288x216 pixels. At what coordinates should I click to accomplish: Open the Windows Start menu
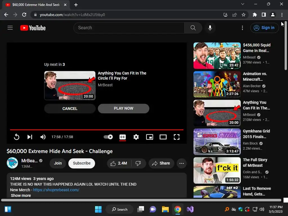click(x=98, y=209)
